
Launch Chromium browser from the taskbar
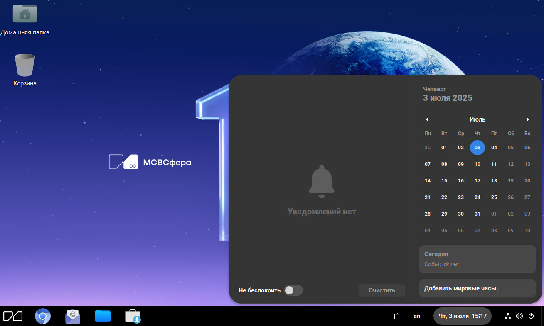click(x=43, y=316)
